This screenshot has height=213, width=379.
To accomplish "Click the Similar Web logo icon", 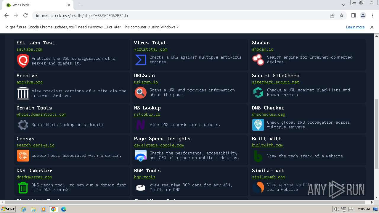I will (258, 187).
